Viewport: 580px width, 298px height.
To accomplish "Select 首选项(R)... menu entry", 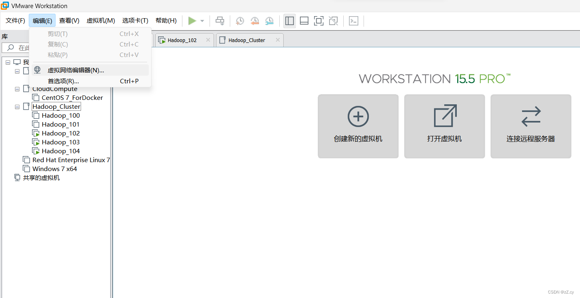I will (90, 81).
